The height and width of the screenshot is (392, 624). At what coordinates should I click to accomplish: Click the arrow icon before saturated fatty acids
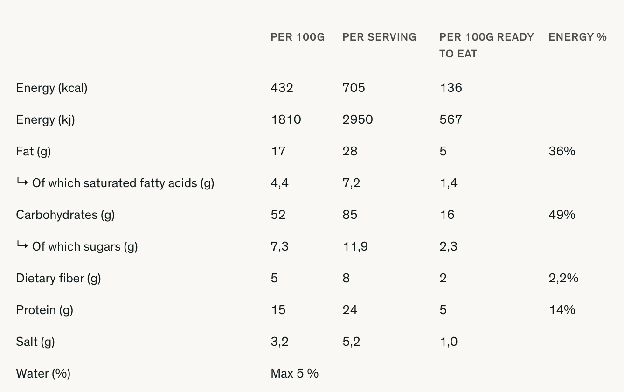21,182
